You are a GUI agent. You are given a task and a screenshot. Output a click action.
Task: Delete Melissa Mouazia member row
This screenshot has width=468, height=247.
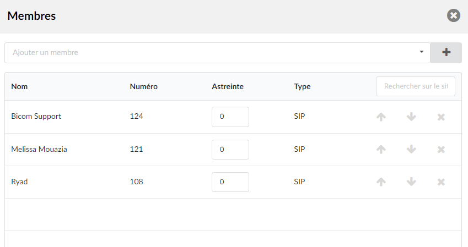pyautogui.click(x=441, y=150)
